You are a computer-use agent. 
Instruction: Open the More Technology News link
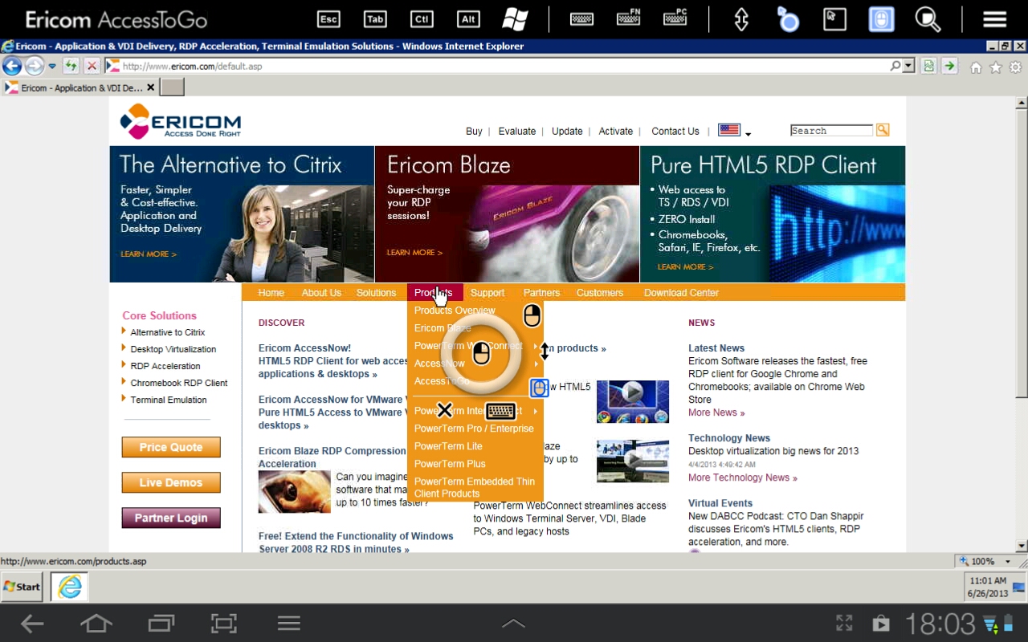[x=742, y=477]
